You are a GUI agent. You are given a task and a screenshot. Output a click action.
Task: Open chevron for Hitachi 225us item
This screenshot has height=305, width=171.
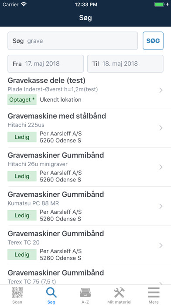(161, 128)
